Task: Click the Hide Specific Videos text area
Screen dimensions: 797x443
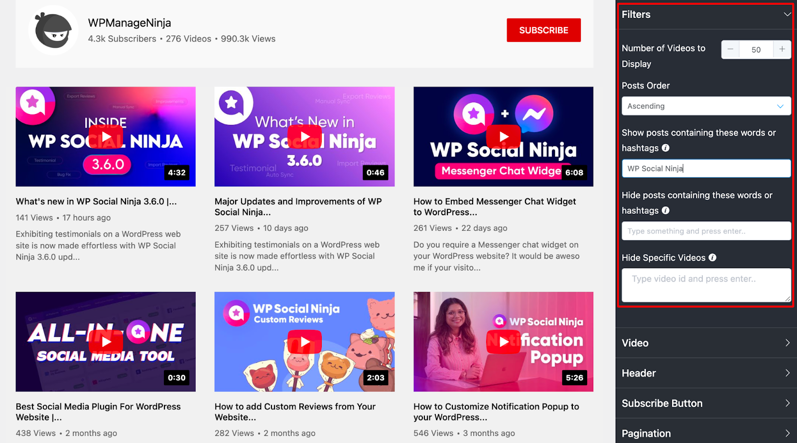Action: pyautogui.click(x=706, y=285)
